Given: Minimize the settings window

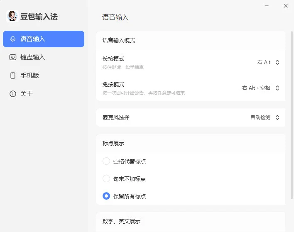Looking at the screenshot, I should click(267, 6).
